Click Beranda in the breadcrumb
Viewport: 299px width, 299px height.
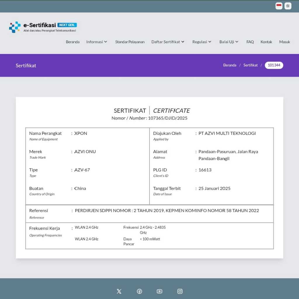[x=230, y=65]
